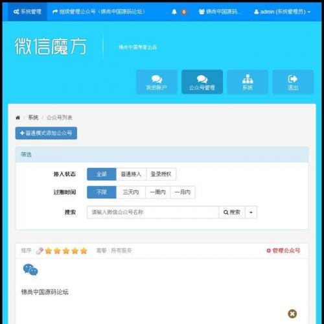This screenshot has height=324, width=324.
Task: Click the notification bell icon
Action: click(174, 12)
